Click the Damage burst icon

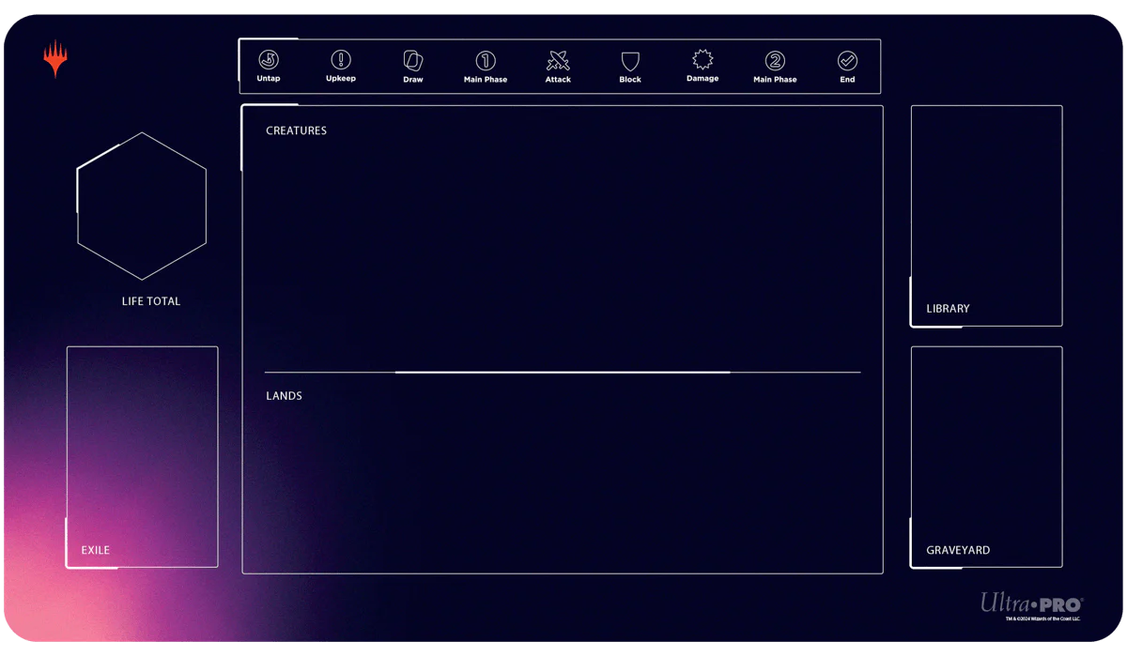click(702, 60)
